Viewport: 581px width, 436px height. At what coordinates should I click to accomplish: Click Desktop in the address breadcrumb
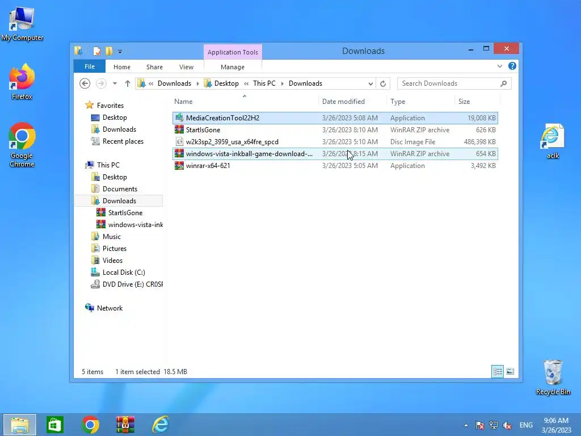226,83
